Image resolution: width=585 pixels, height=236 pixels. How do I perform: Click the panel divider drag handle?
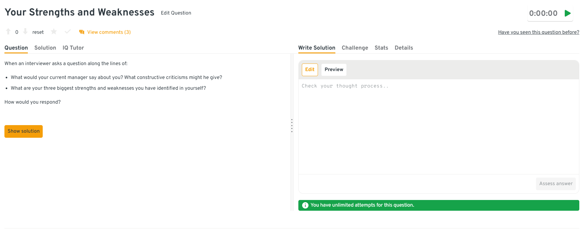click(292, 125)
